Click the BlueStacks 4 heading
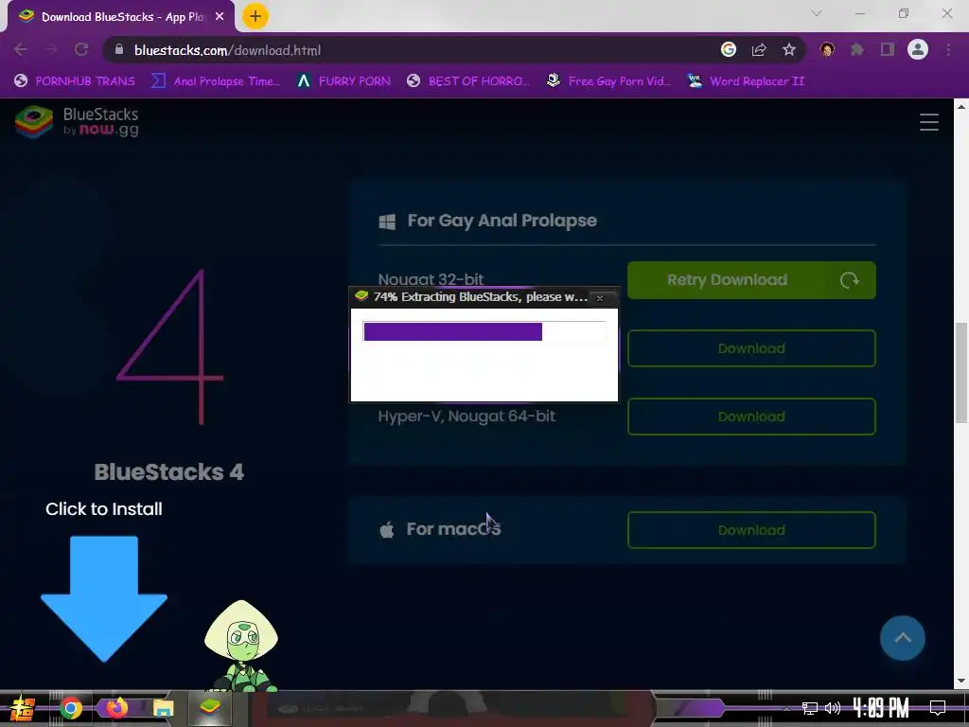The image size is (969, 727). coord(168,472)
